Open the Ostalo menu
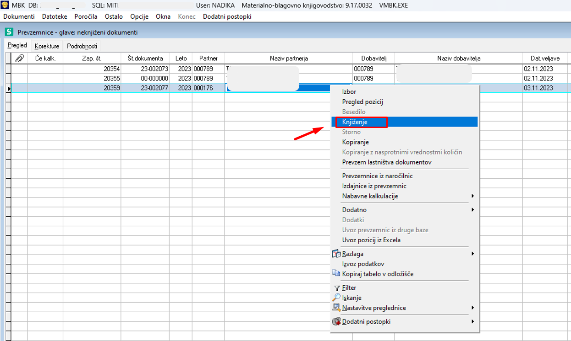Image resolution: width=571 pixels, height=341 pixels. (114, 16)
